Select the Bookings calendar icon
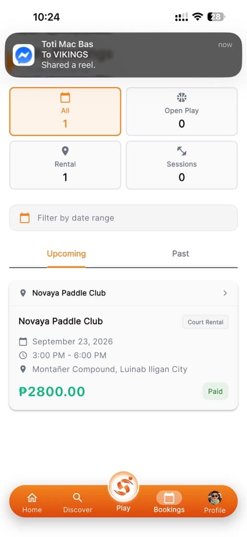This screenshot has height=537, width=247. [x=169, y=498]
